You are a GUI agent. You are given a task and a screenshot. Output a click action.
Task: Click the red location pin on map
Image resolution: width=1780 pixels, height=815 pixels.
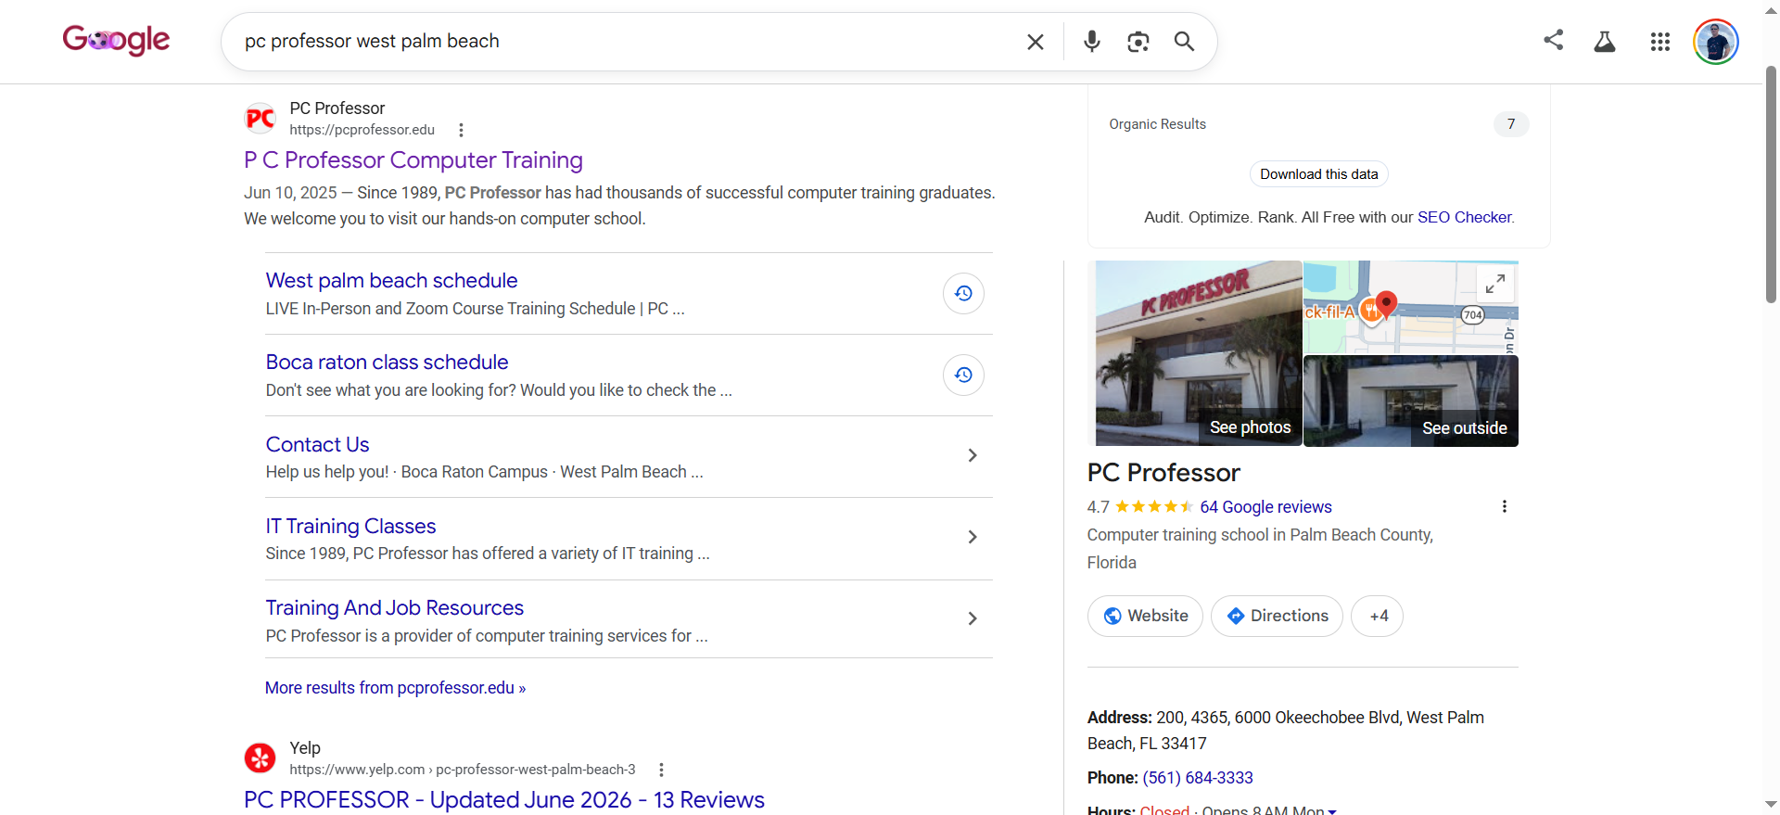(1386, 304)
